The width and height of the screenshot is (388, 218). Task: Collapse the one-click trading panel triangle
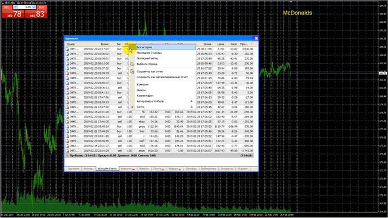(2, 3)
